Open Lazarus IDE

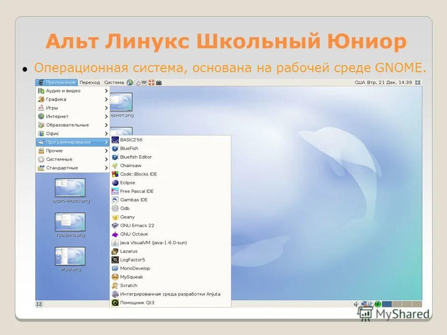tap(170, 251)
